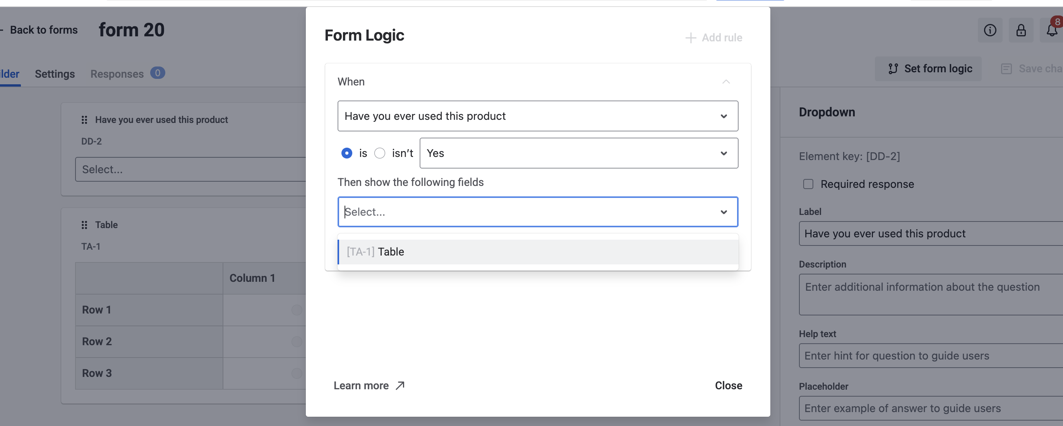Grab drag handle of Table element
Image resolution: width=1063 pixels, height=426 pixels.
[85, 225]
